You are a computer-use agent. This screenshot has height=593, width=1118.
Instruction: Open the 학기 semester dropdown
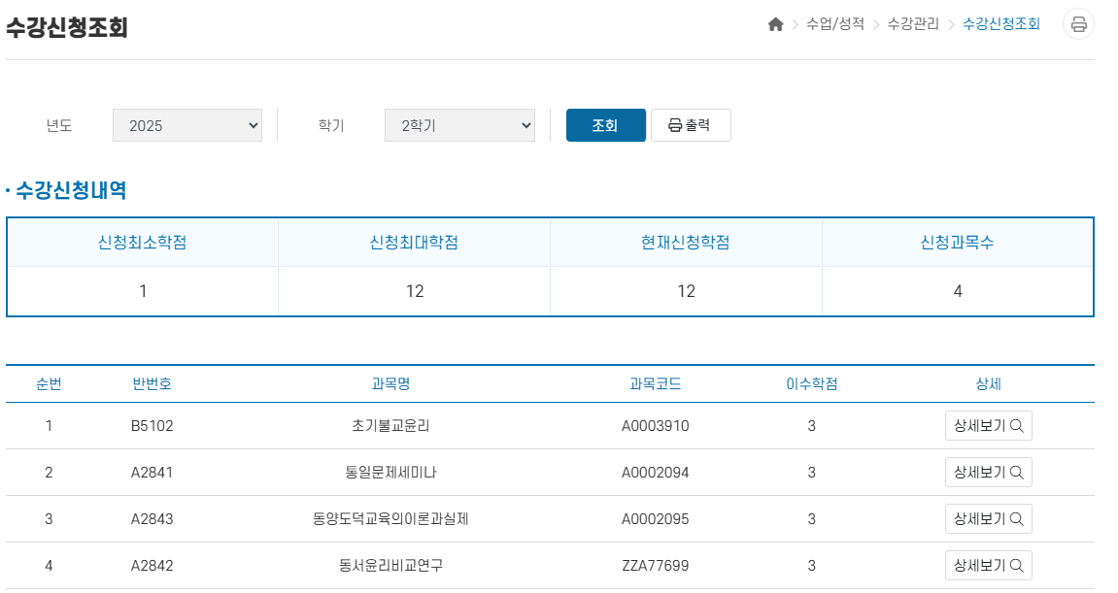tap(459, 124)
